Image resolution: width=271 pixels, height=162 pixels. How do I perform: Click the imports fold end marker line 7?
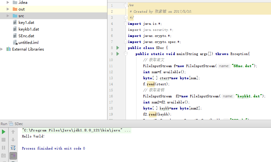pyautogui.click(x=126, y=42)
